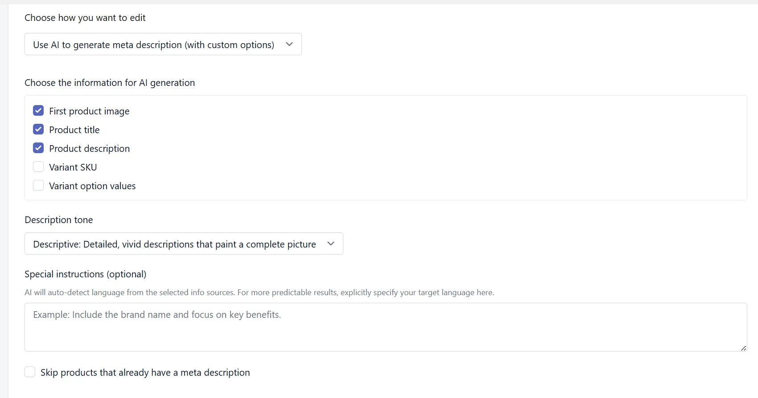Click the text area resize handle icon

743,348
